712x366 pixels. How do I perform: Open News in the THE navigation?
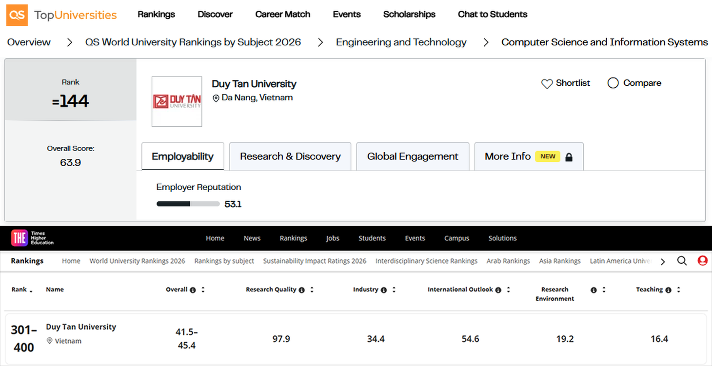tap(252, 238)
